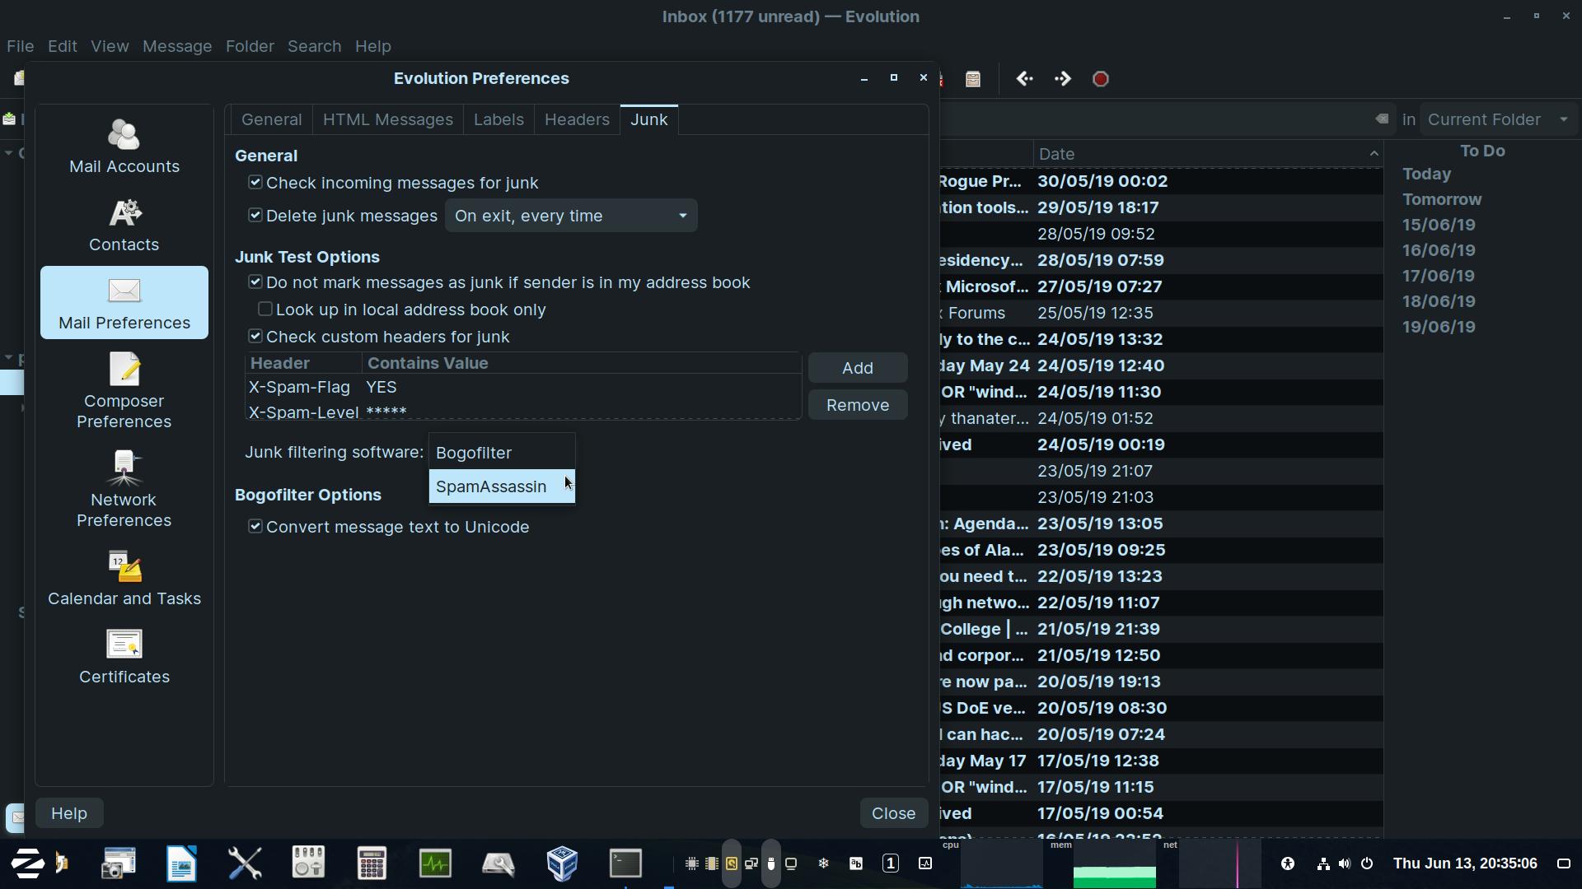This screenshot has height=889, width=1582.
Task: Open Calendar and Tasks preferences
Action: click(x=124, y=579)
